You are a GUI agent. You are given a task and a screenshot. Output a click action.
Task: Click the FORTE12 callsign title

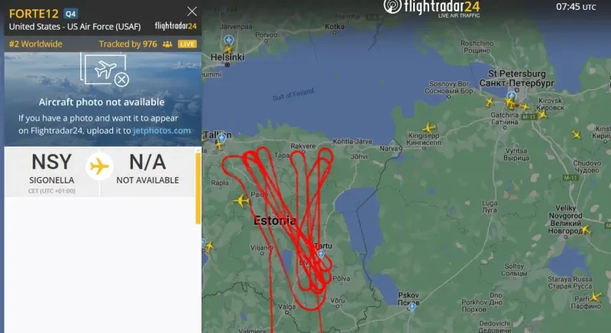(34, 14)
